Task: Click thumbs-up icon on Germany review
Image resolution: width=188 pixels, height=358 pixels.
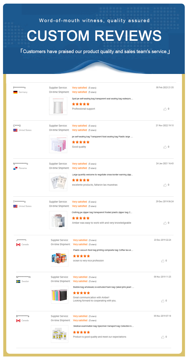Action: (x=165, y=109)
